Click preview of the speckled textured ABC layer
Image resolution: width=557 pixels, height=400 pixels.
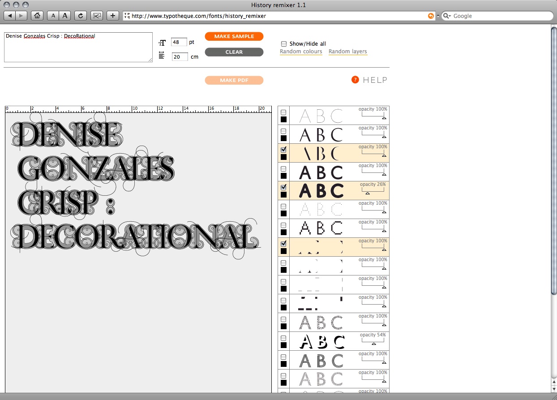[321, 323]
